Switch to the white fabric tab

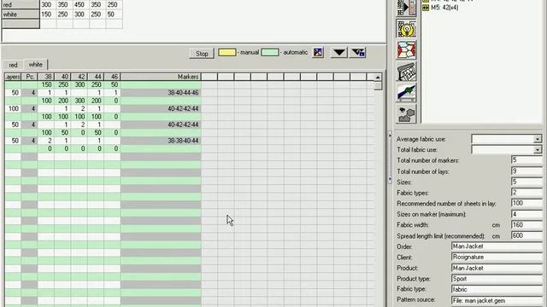pos(36,65)
